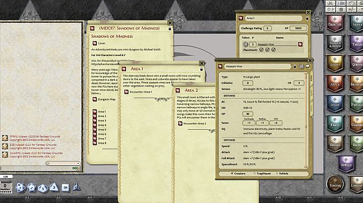Image resolution: width=363 pixels, height=203 pixels.
Task: Click the token image of Assassin Vine in encounter
Action: (x=245, y=44)
